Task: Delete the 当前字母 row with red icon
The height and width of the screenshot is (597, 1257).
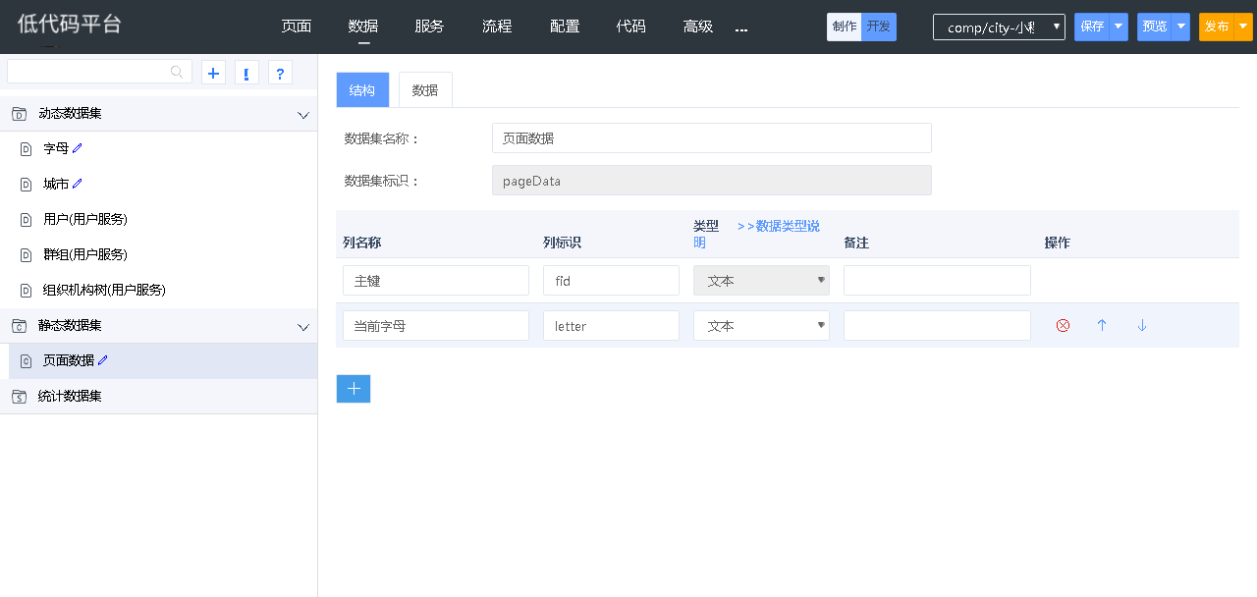Action: point(1063,325)
